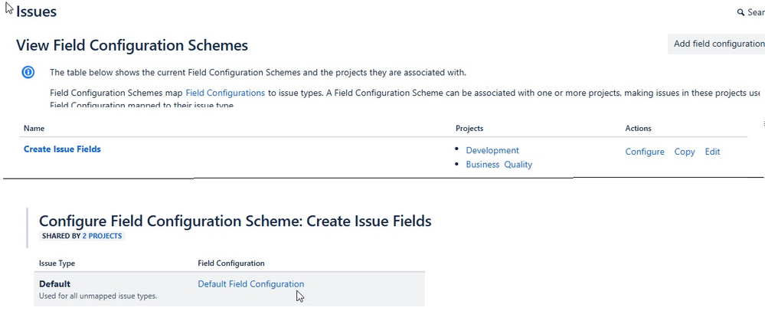Click the 2 PROJECTS shared-by link
The image size is (765, 324).
pyautogui.click(x=102, y=236)
